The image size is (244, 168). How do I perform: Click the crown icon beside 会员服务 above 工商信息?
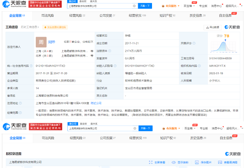pyautogui.click(x=163, y=6)
